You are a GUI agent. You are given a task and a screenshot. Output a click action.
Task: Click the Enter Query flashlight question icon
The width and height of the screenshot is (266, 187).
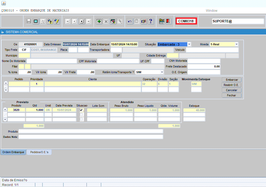[50, 21]
